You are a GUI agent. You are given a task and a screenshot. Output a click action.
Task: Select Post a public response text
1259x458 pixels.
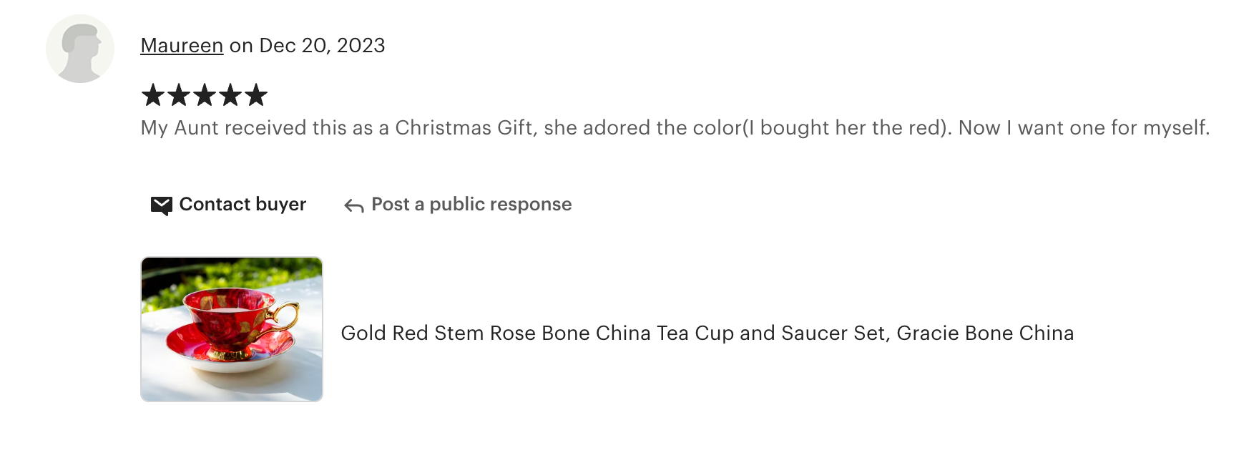pos(471,205)
